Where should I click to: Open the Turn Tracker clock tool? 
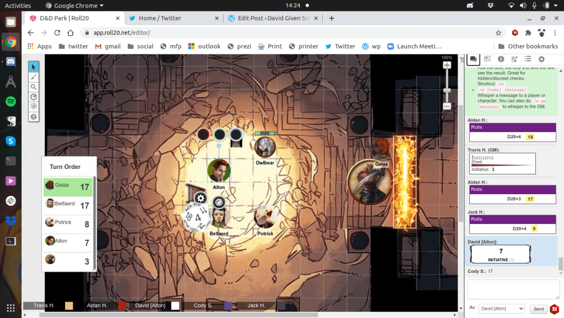pos(34,97)
